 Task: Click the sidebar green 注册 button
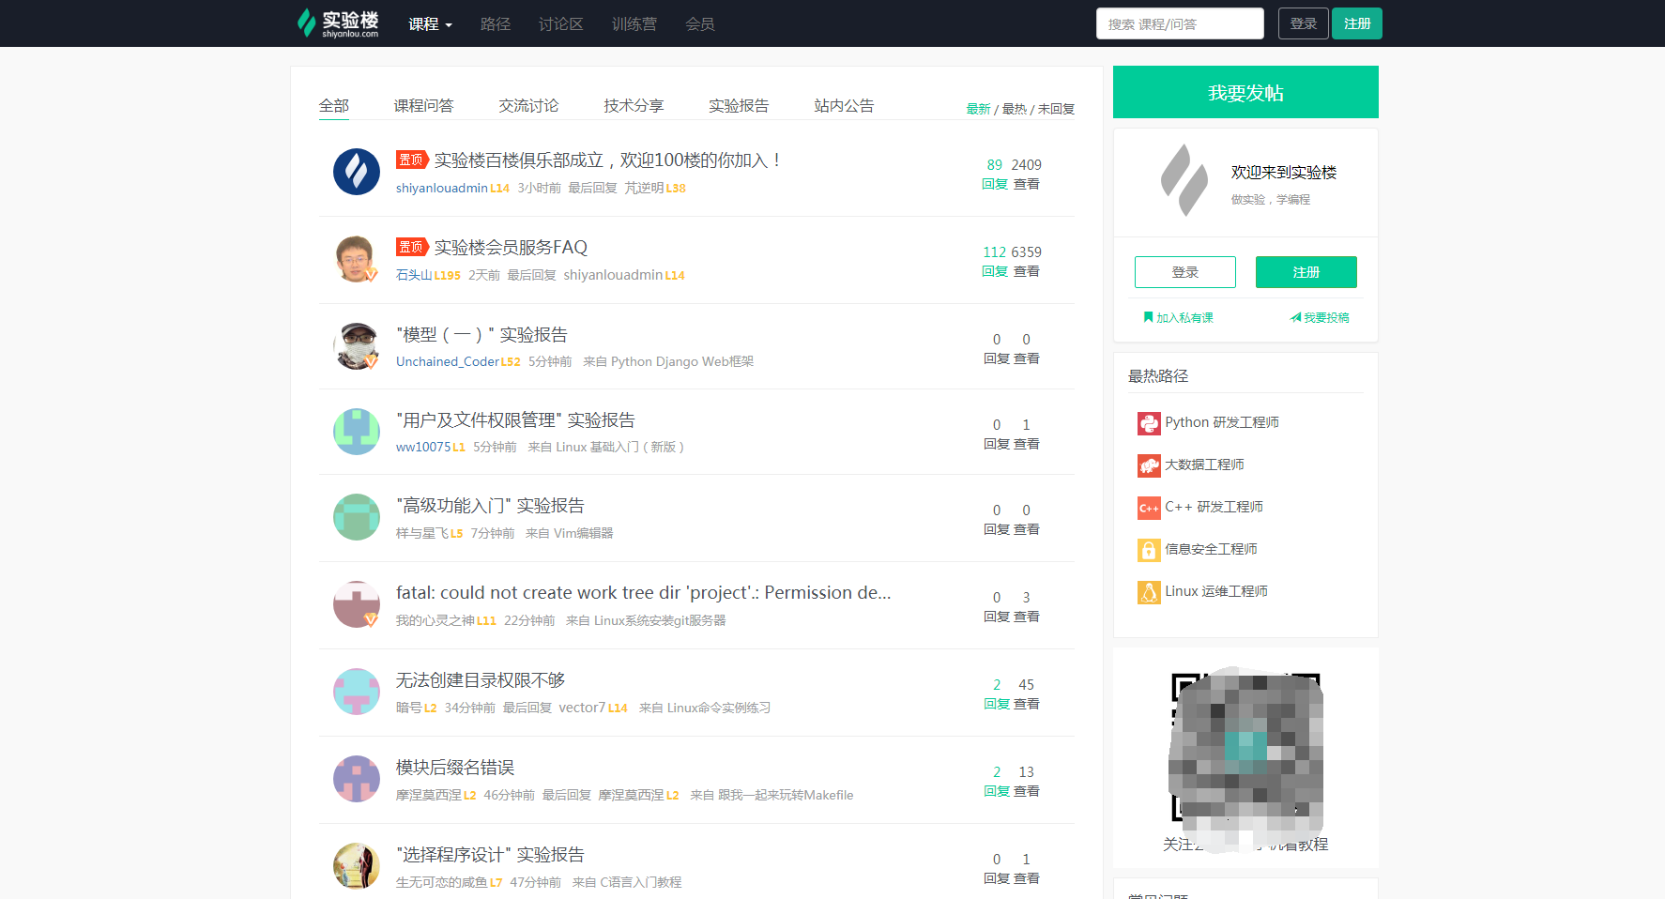(x=1306, y=272)
